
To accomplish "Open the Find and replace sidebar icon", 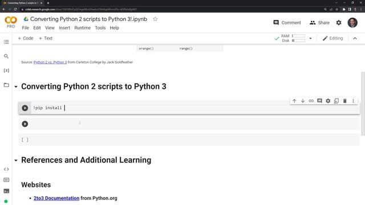I will pos(6,56).
